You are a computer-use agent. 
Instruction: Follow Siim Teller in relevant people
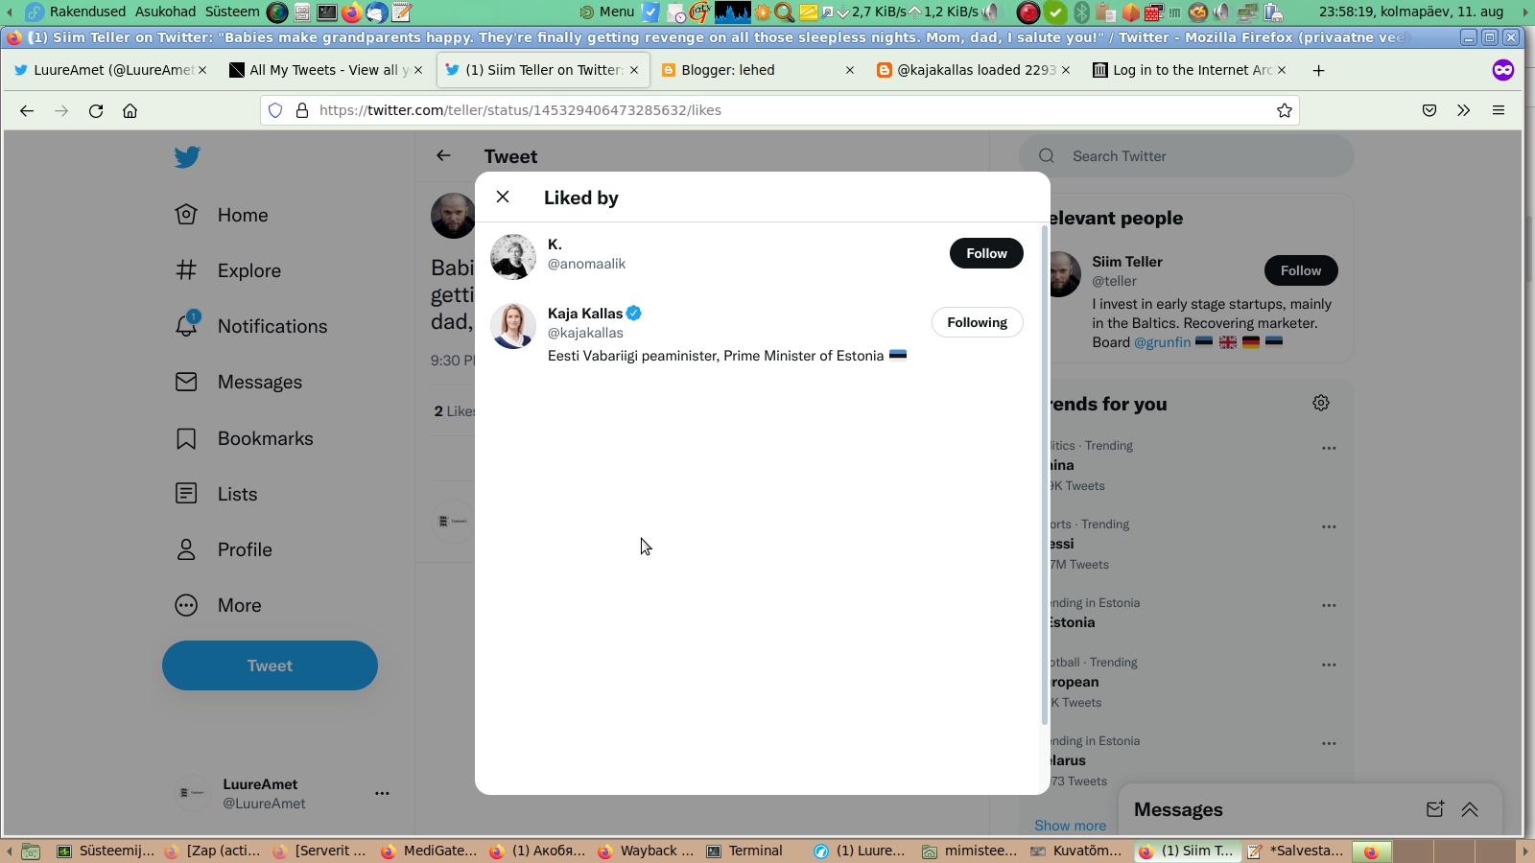1300,270
